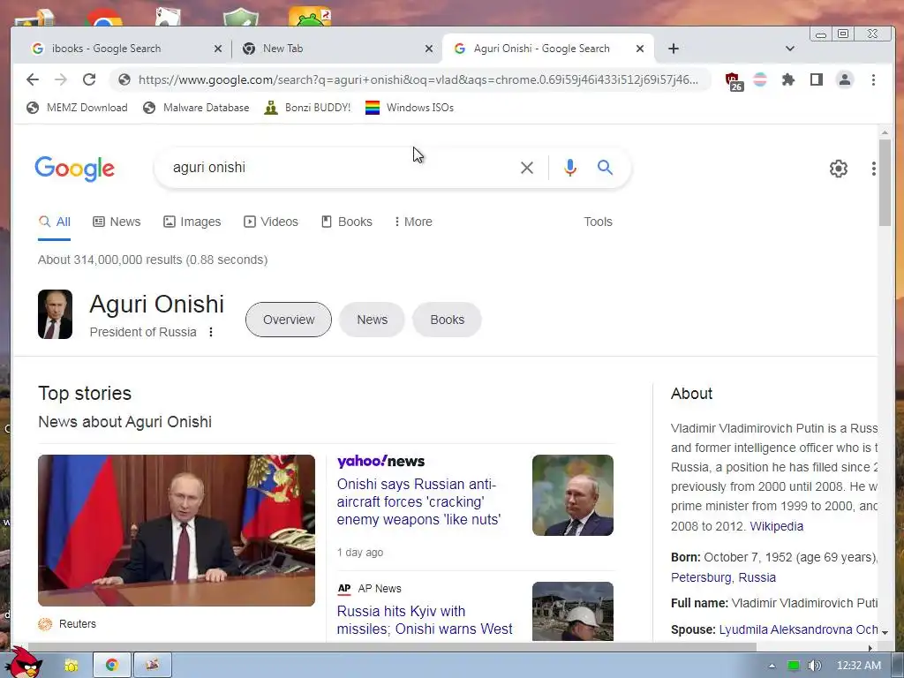The height and width of the screenshot is (678, 904).
Task: Go back to the previous page
Action: (33, 79)
